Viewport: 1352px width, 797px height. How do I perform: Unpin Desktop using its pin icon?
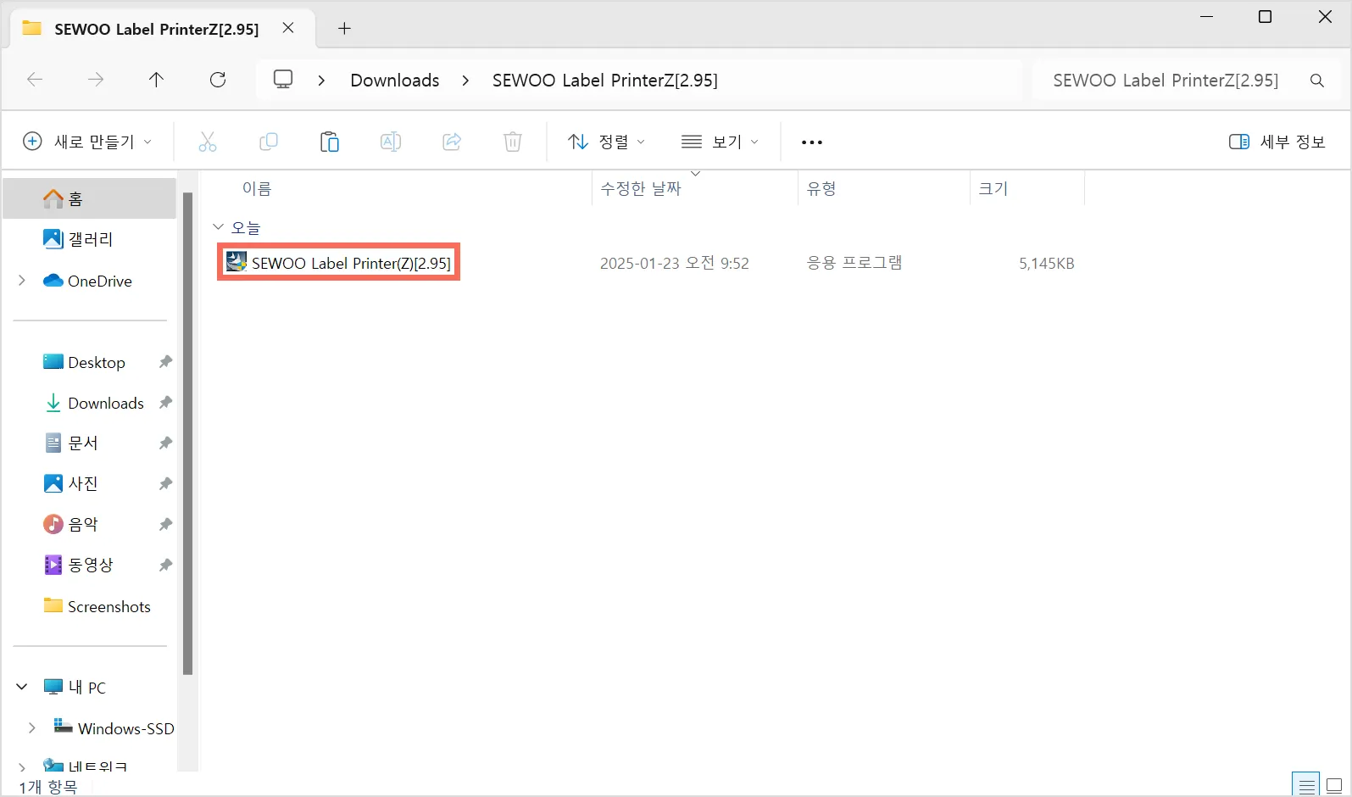[x=165, y=362]
